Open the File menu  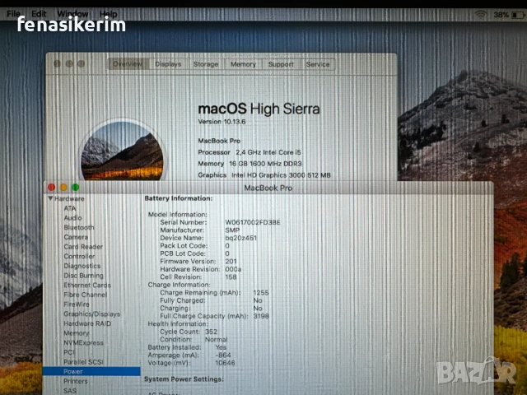13,14
